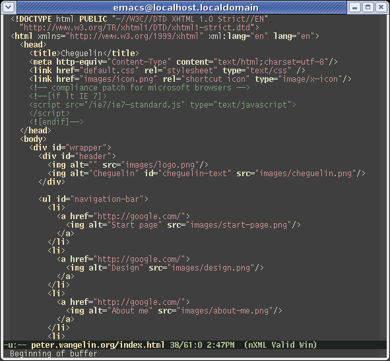
Task: Maximize the emacs window
Action: [368, 7]
